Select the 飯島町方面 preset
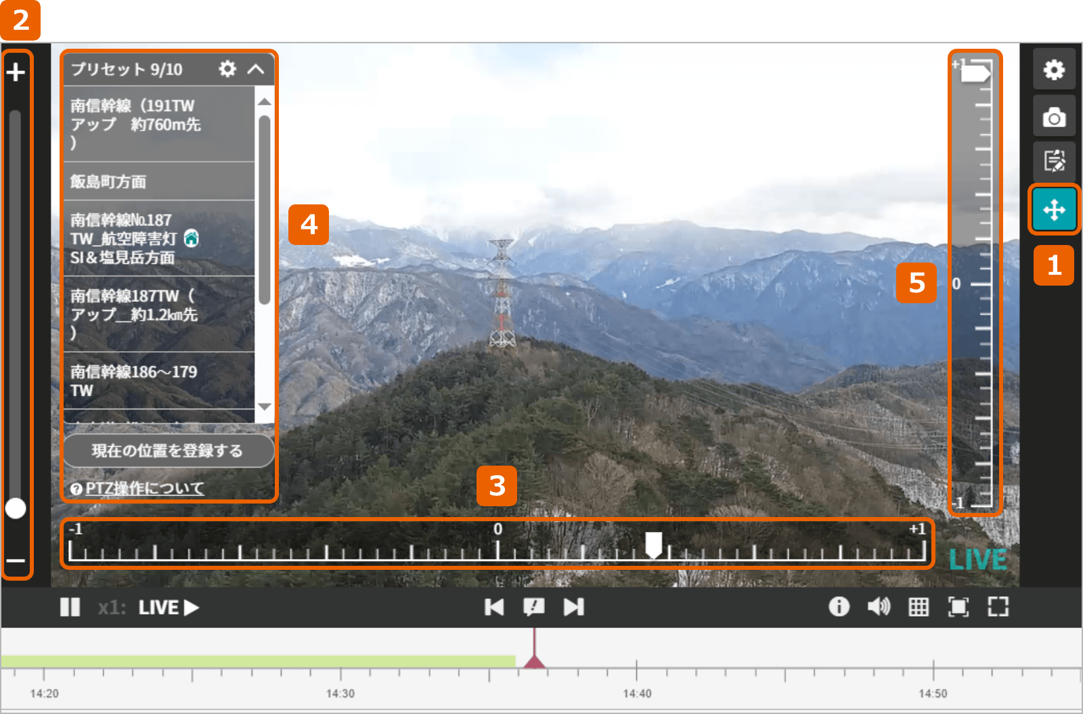 tap(158, 181)
